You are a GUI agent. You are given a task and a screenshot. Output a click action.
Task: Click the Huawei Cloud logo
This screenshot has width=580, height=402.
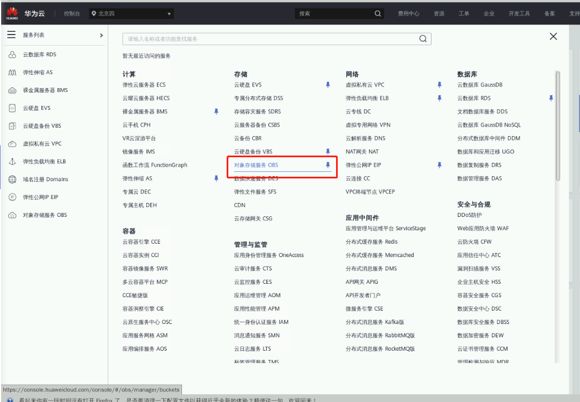tap(12, 13)
